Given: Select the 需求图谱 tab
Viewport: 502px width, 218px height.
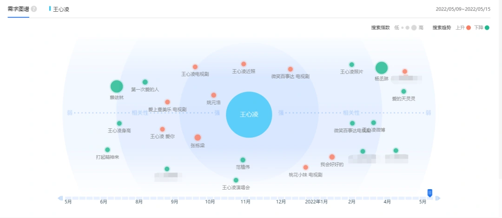Looking at the screenshot, I should click(x=18, y=9).
